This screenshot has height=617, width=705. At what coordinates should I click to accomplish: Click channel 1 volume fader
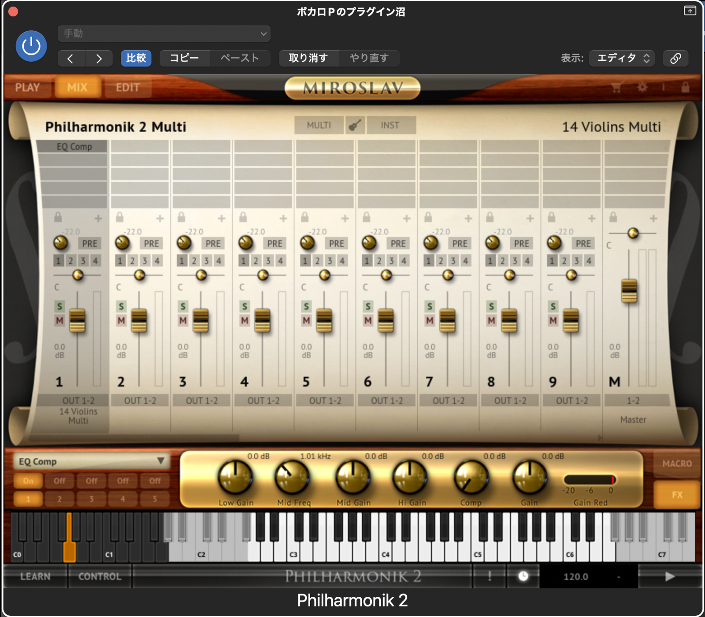(78, 320)
